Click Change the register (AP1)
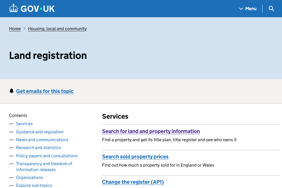The height and width of the screenshot is (188, 282). tap(133, 182)
